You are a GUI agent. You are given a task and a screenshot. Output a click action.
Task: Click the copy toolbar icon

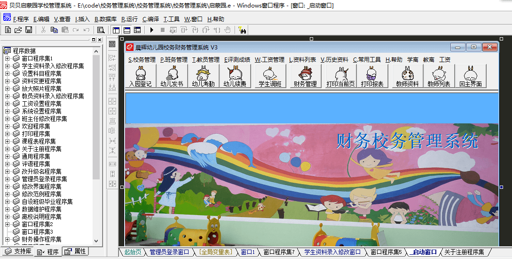(x=54, y=30)
